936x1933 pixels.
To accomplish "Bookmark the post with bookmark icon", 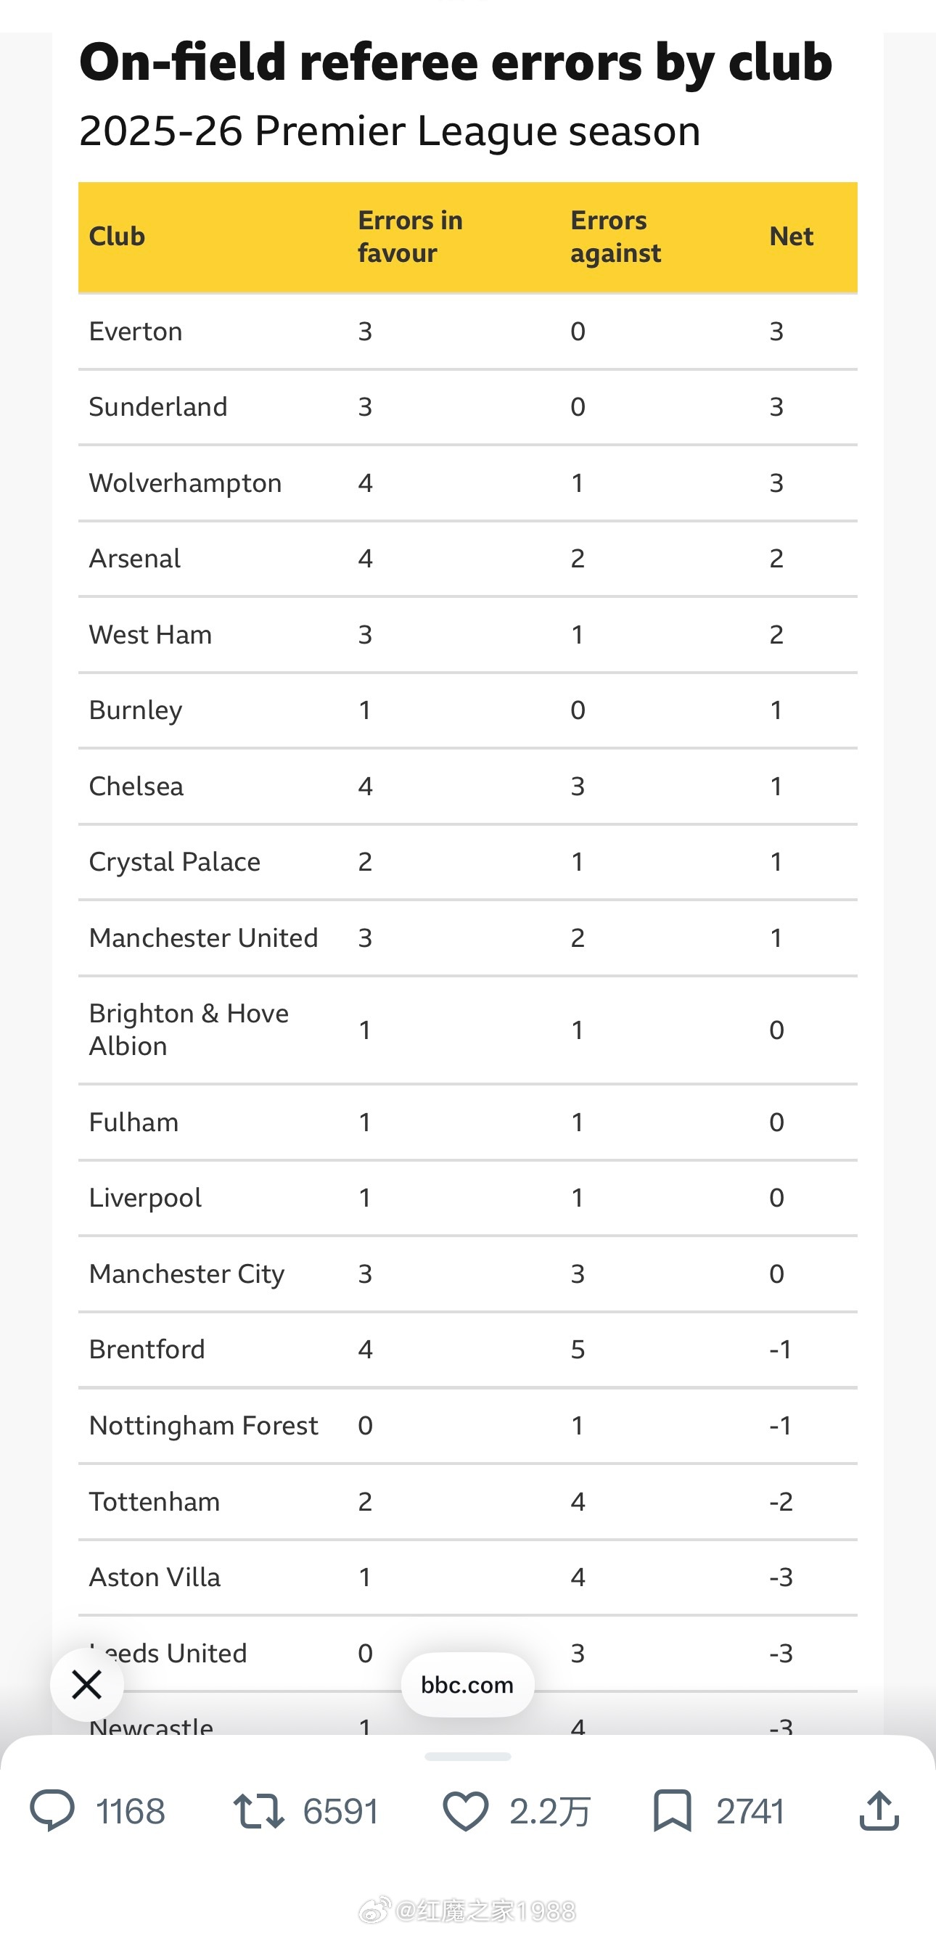I will coord(672,1810).
